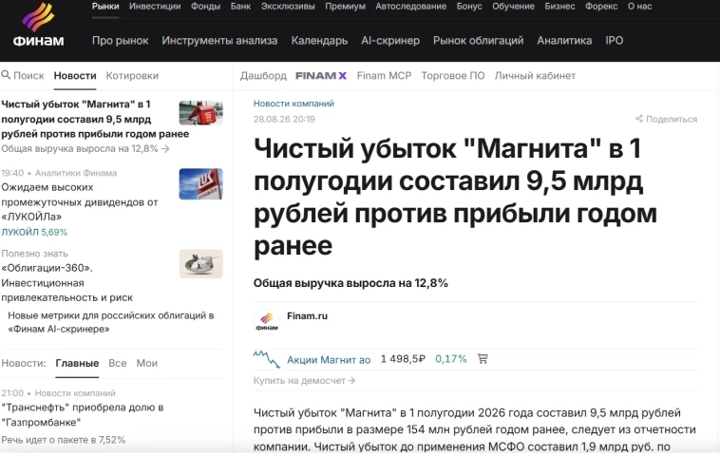This screenshot has height=456, width=720.
Task: Click the search magnifier icon
Action: coord(6,75)
